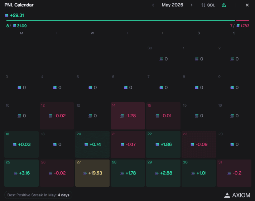Select the +19.63 day cell for the 27th

pyautogui.click(x=92, y=173)
